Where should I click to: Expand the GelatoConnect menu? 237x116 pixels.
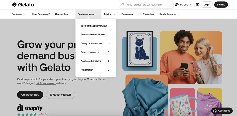coord(169,14)
